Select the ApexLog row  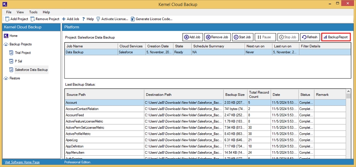click(x=205, y=140)
